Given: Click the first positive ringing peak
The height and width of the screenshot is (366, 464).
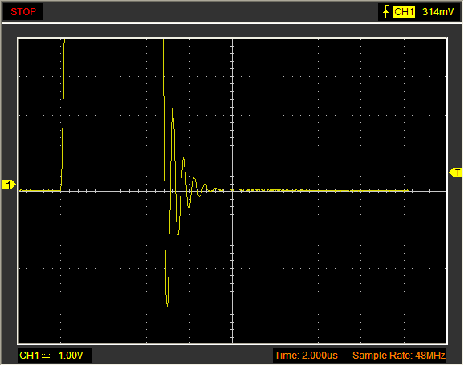Looking at the screenshot, I should (x=173, y=109).
